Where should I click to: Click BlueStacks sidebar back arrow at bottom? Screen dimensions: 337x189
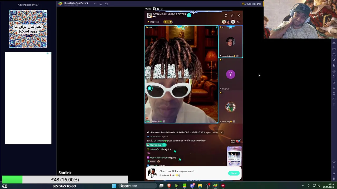(334, 167)
